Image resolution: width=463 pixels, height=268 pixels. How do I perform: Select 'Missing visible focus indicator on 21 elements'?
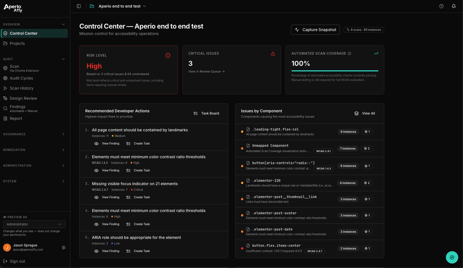click(135, 184)
